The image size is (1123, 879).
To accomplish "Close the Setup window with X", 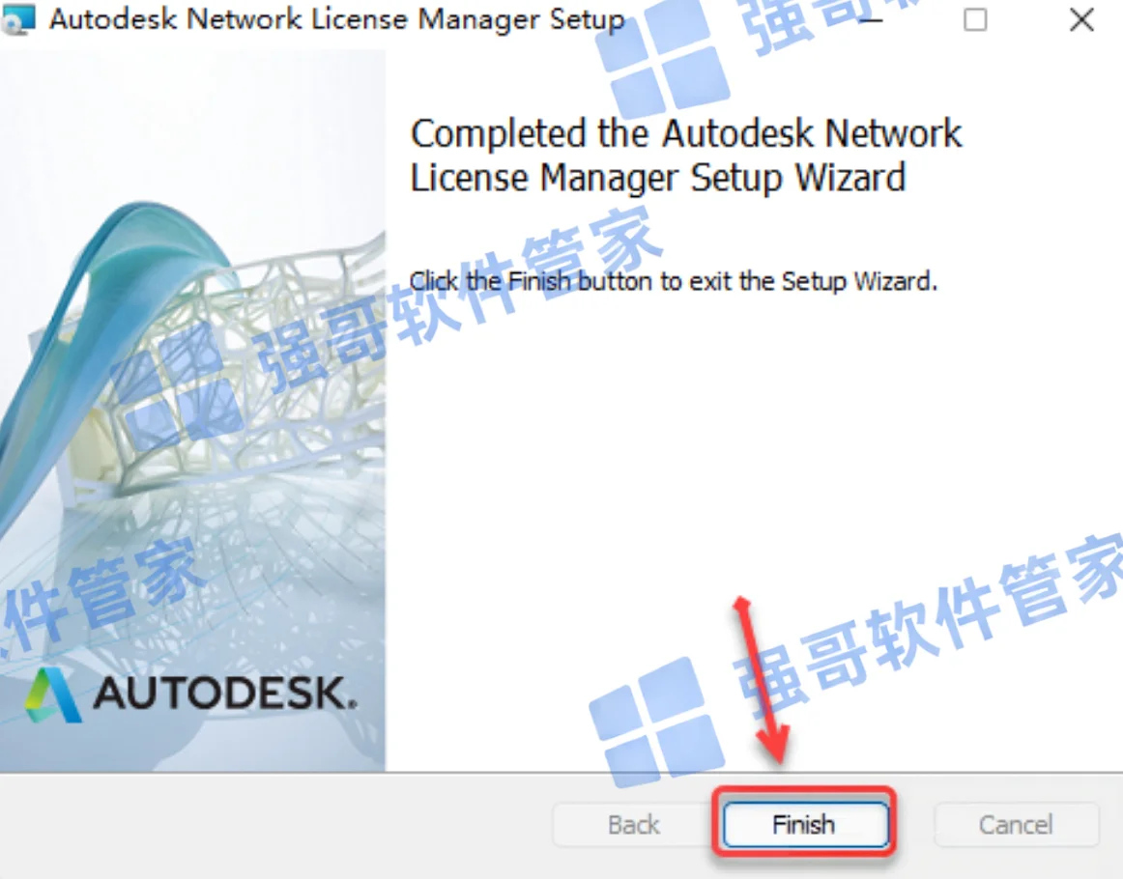I will pyautogui.click(x=1081, y=19).
